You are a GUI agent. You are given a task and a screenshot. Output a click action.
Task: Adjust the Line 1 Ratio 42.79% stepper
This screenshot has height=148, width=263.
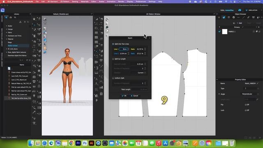click(x=145, y=49)
